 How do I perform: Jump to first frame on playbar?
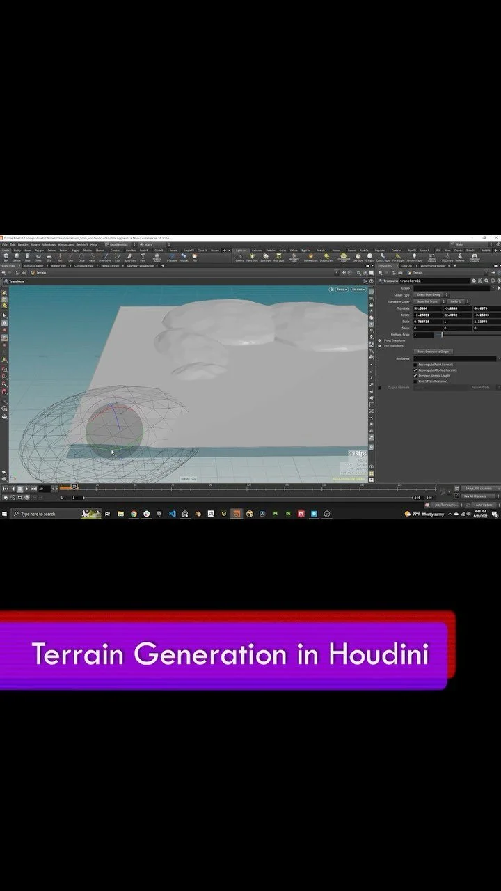(5, 489)
